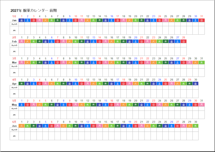Mark the チェック cell for June 30

(x=195, y=130)
